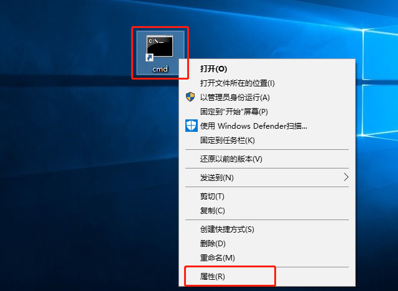Scan using 使用 Windows Defender扫描... option

click(x=253, y=126)
